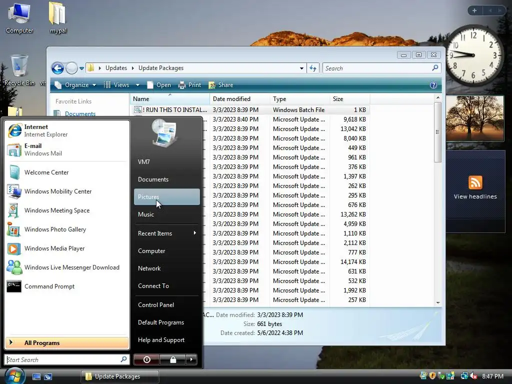The height and width of the screenshot is (384, 512).
Task: Open the Organize menu
Action: click(x=75, y=85)
